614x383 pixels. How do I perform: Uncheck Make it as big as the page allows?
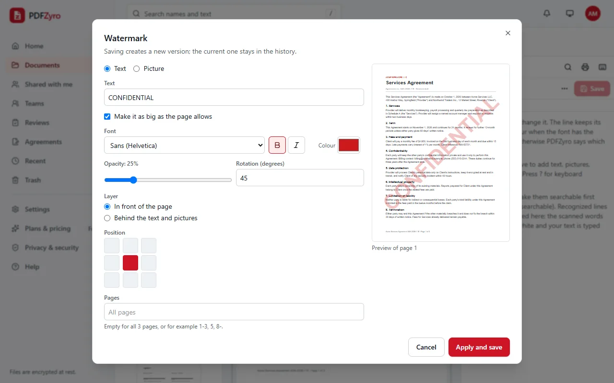coord(107,116)
